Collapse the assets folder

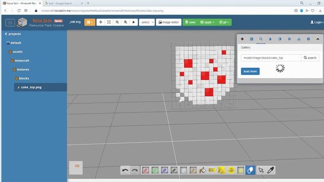point(16,52)
